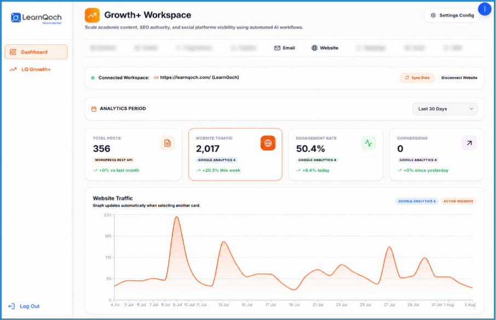Switch to the Website tab
496x320 pixels.
tap(325, 48)
